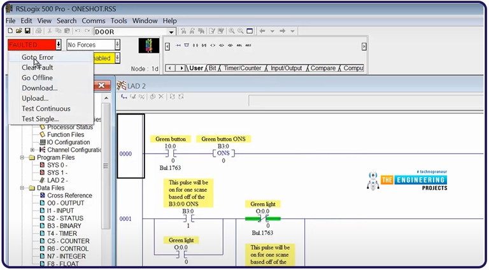Click the Save floppy disk icon

[x=27, y=31]
